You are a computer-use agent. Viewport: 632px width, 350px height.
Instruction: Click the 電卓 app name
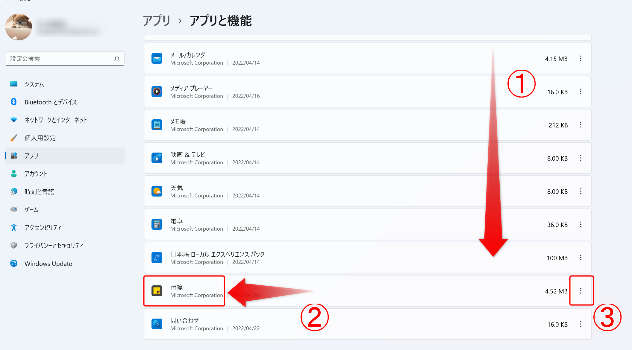[x=177, y=221]
